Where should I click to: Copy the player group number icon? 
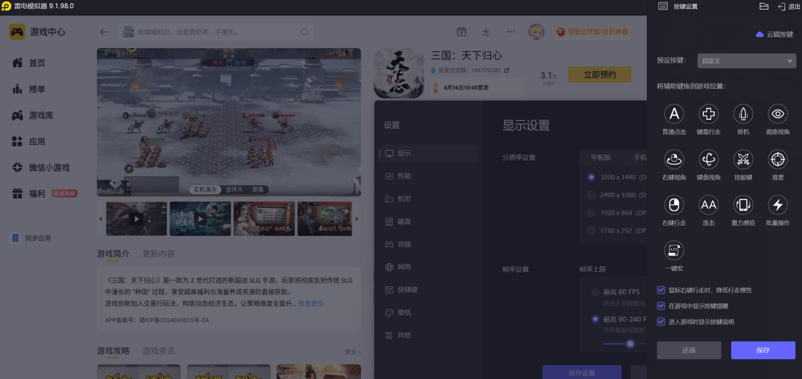(506, 70)
